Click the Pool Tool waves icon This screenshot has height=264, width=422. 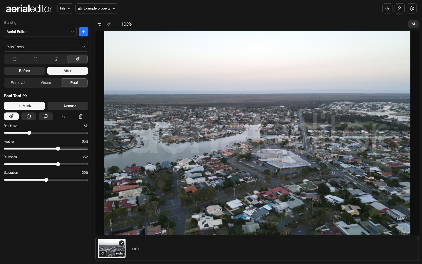pyautogui.click(x=25, y=96)
